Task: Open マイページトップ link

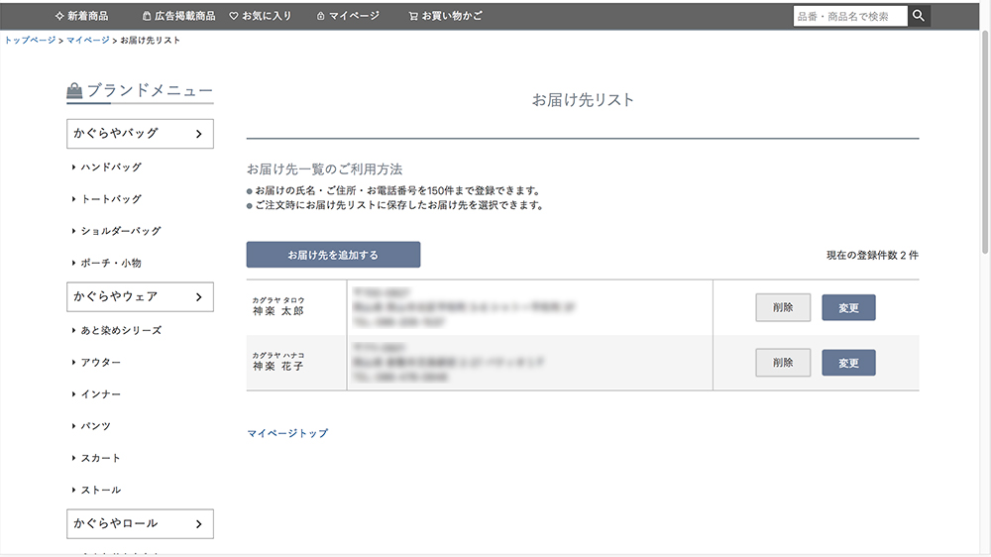Action: [x=287, y=433]
